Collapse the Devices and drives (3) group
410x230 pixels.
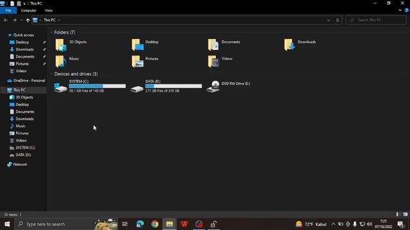click(x=51, y=74)
